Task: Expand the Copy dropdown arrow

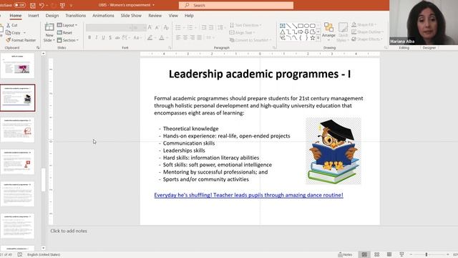Action: point(24,33)
